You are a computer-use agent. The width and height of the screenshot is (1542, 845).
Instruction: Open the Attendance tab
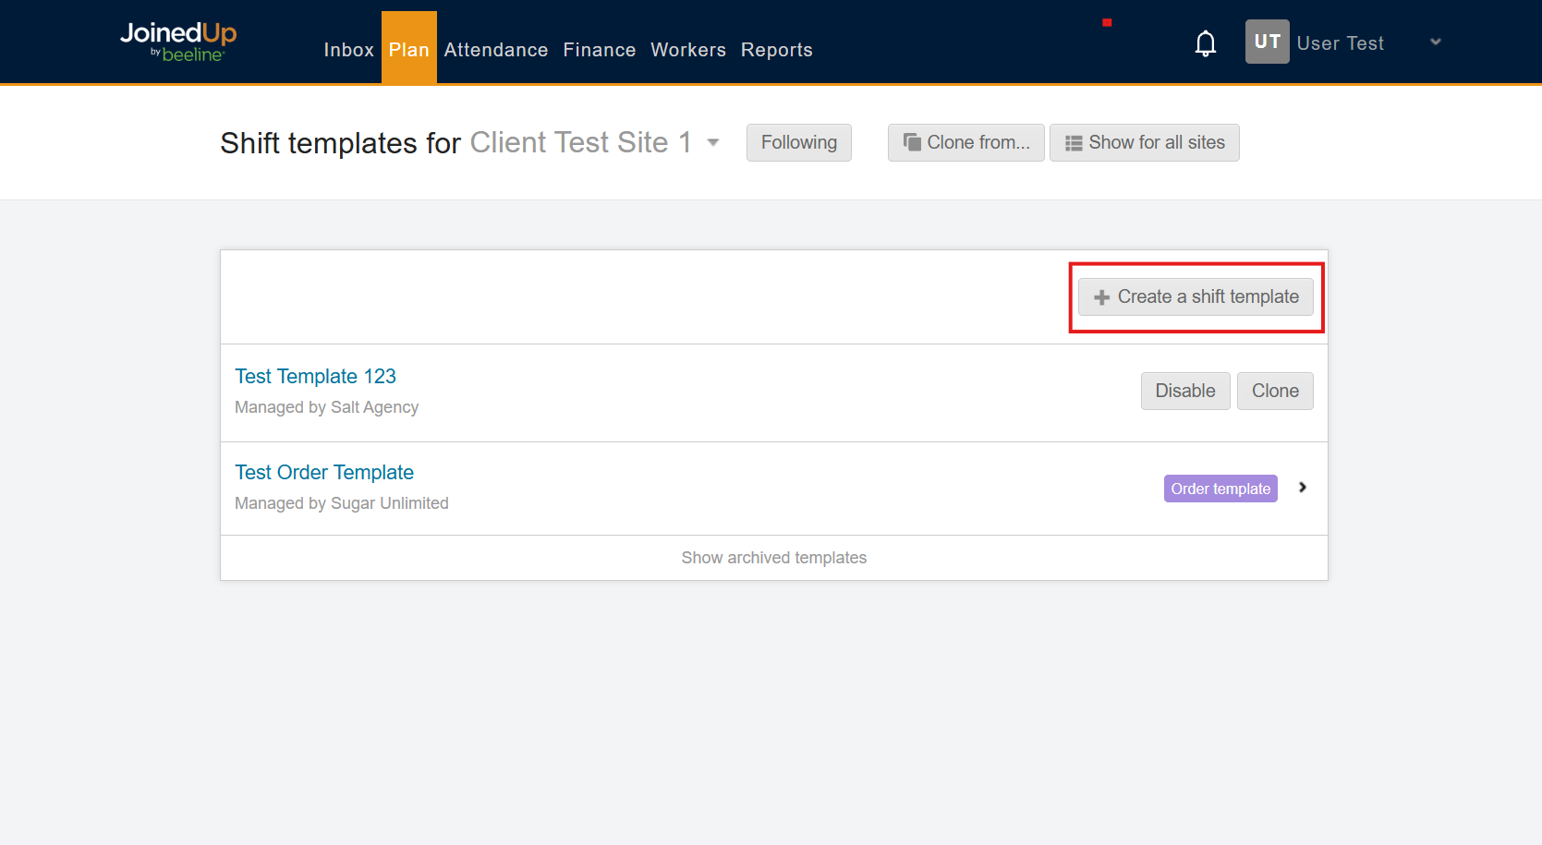(496, 50)
